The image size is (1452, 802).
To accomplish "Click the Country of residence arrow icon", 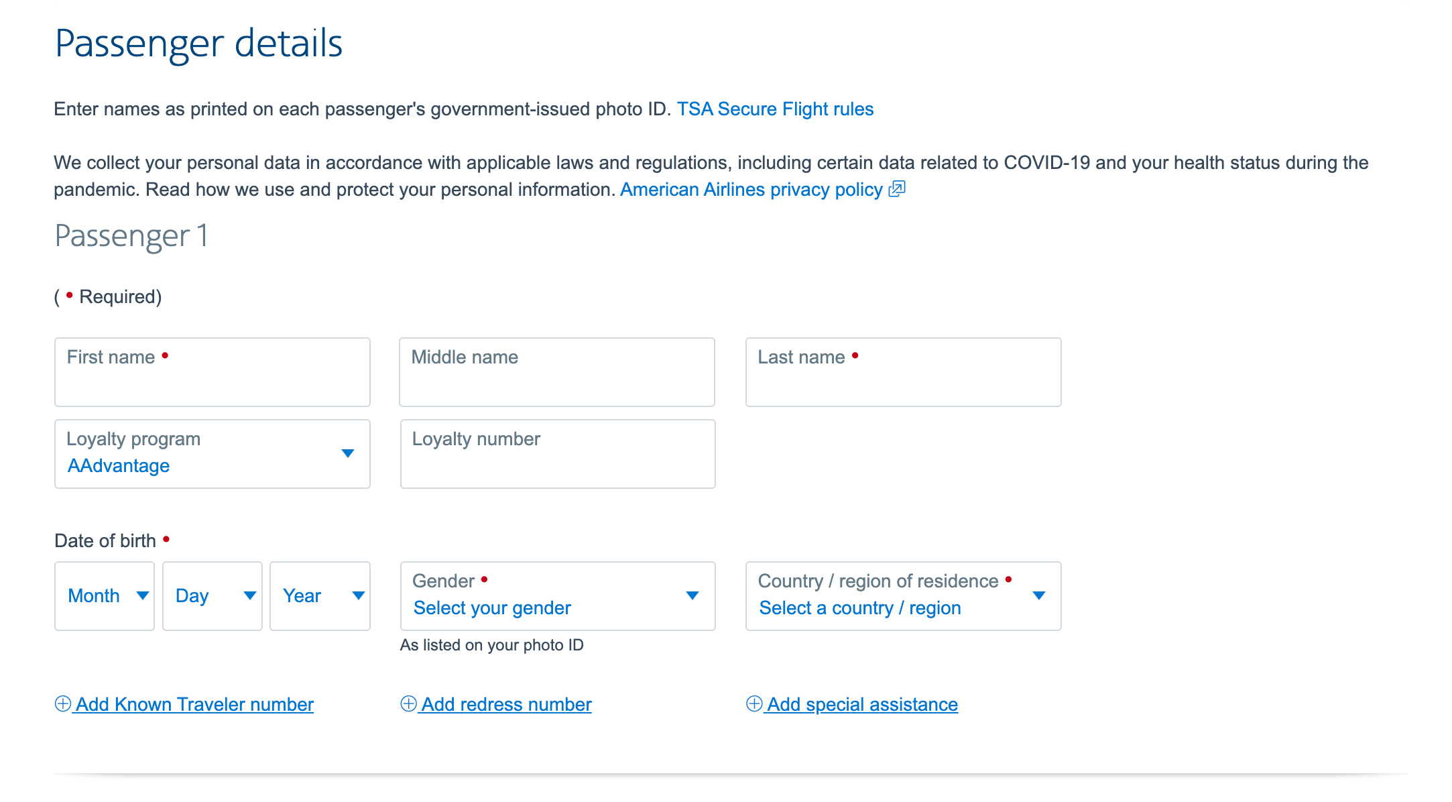I will [1039, 595].
